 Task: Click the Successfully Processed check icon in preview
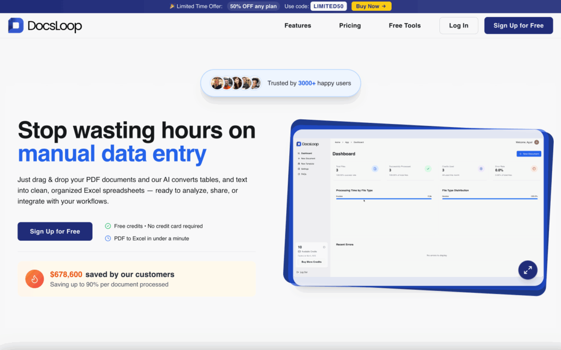(x=428, y=169)
